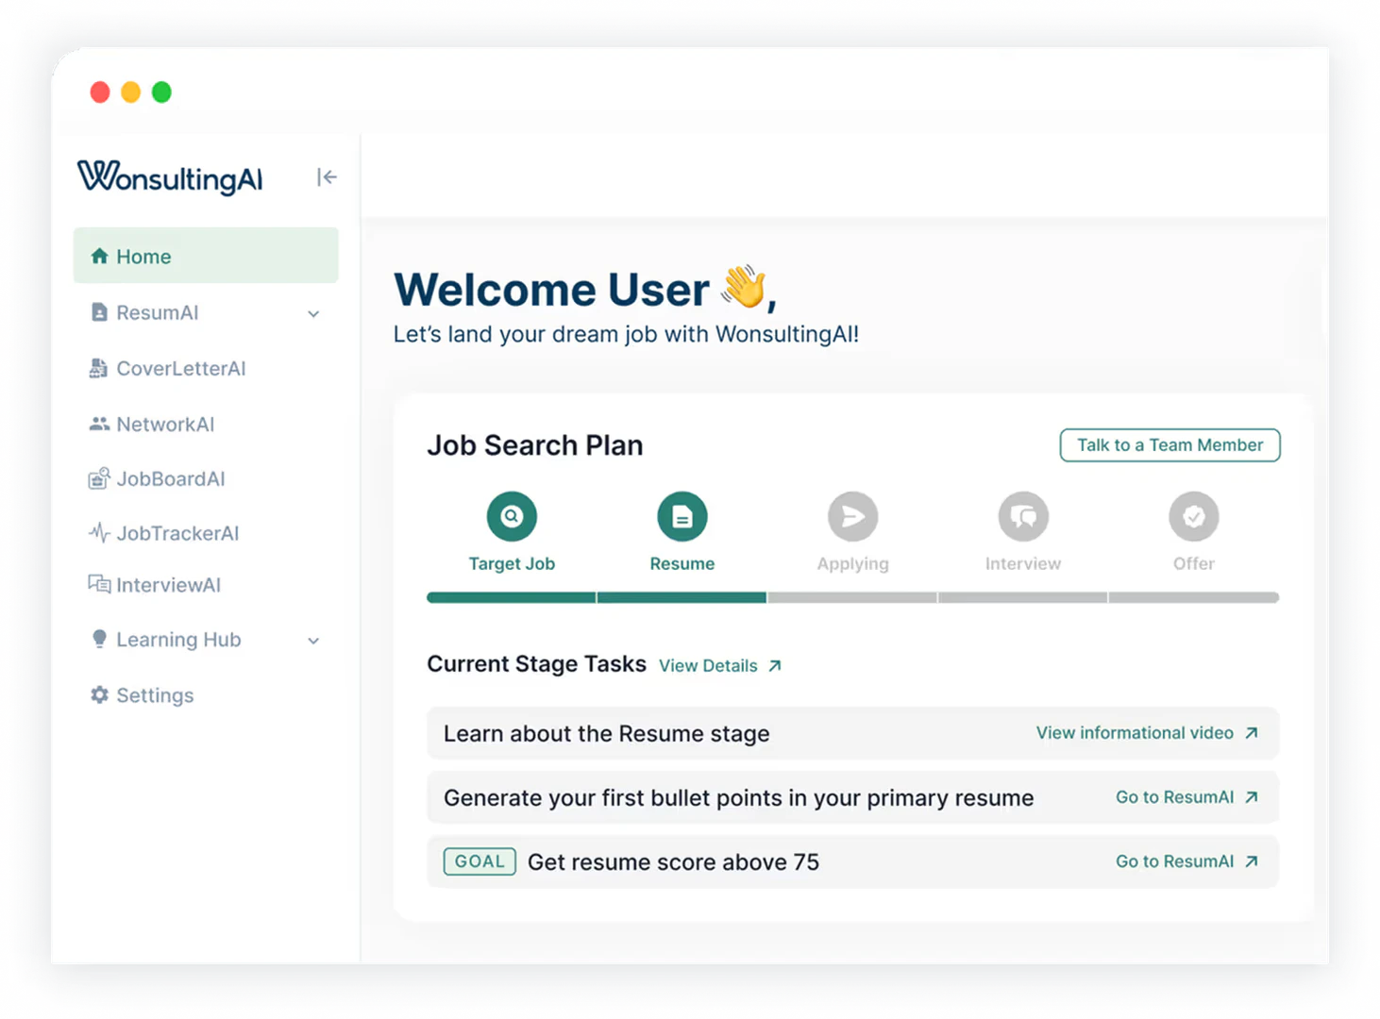Expand the ResumAI submenu chevron
The image size is (1380, 1019).
point(313,313)
